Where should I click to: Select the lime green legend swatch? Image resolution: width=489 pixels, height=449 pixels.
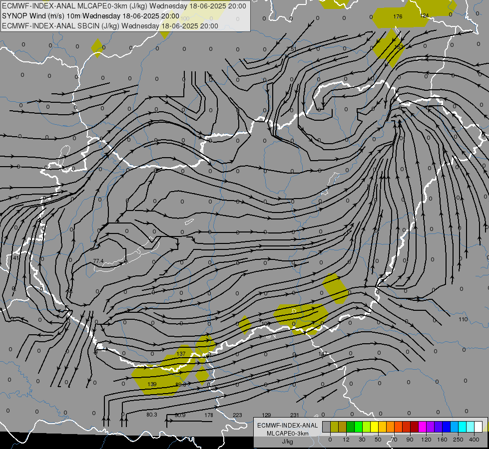(367, 427)
